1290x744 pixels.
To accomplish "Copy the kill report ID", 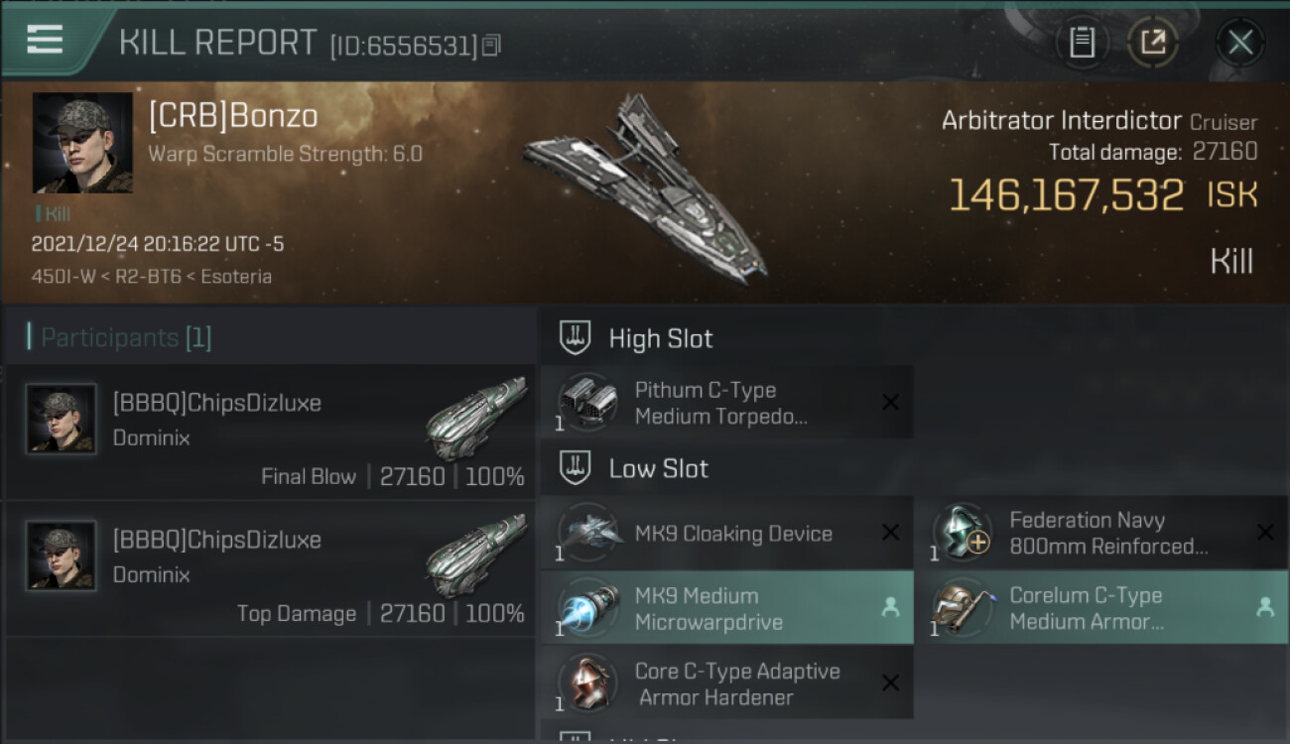I will (x=492, y=45).
